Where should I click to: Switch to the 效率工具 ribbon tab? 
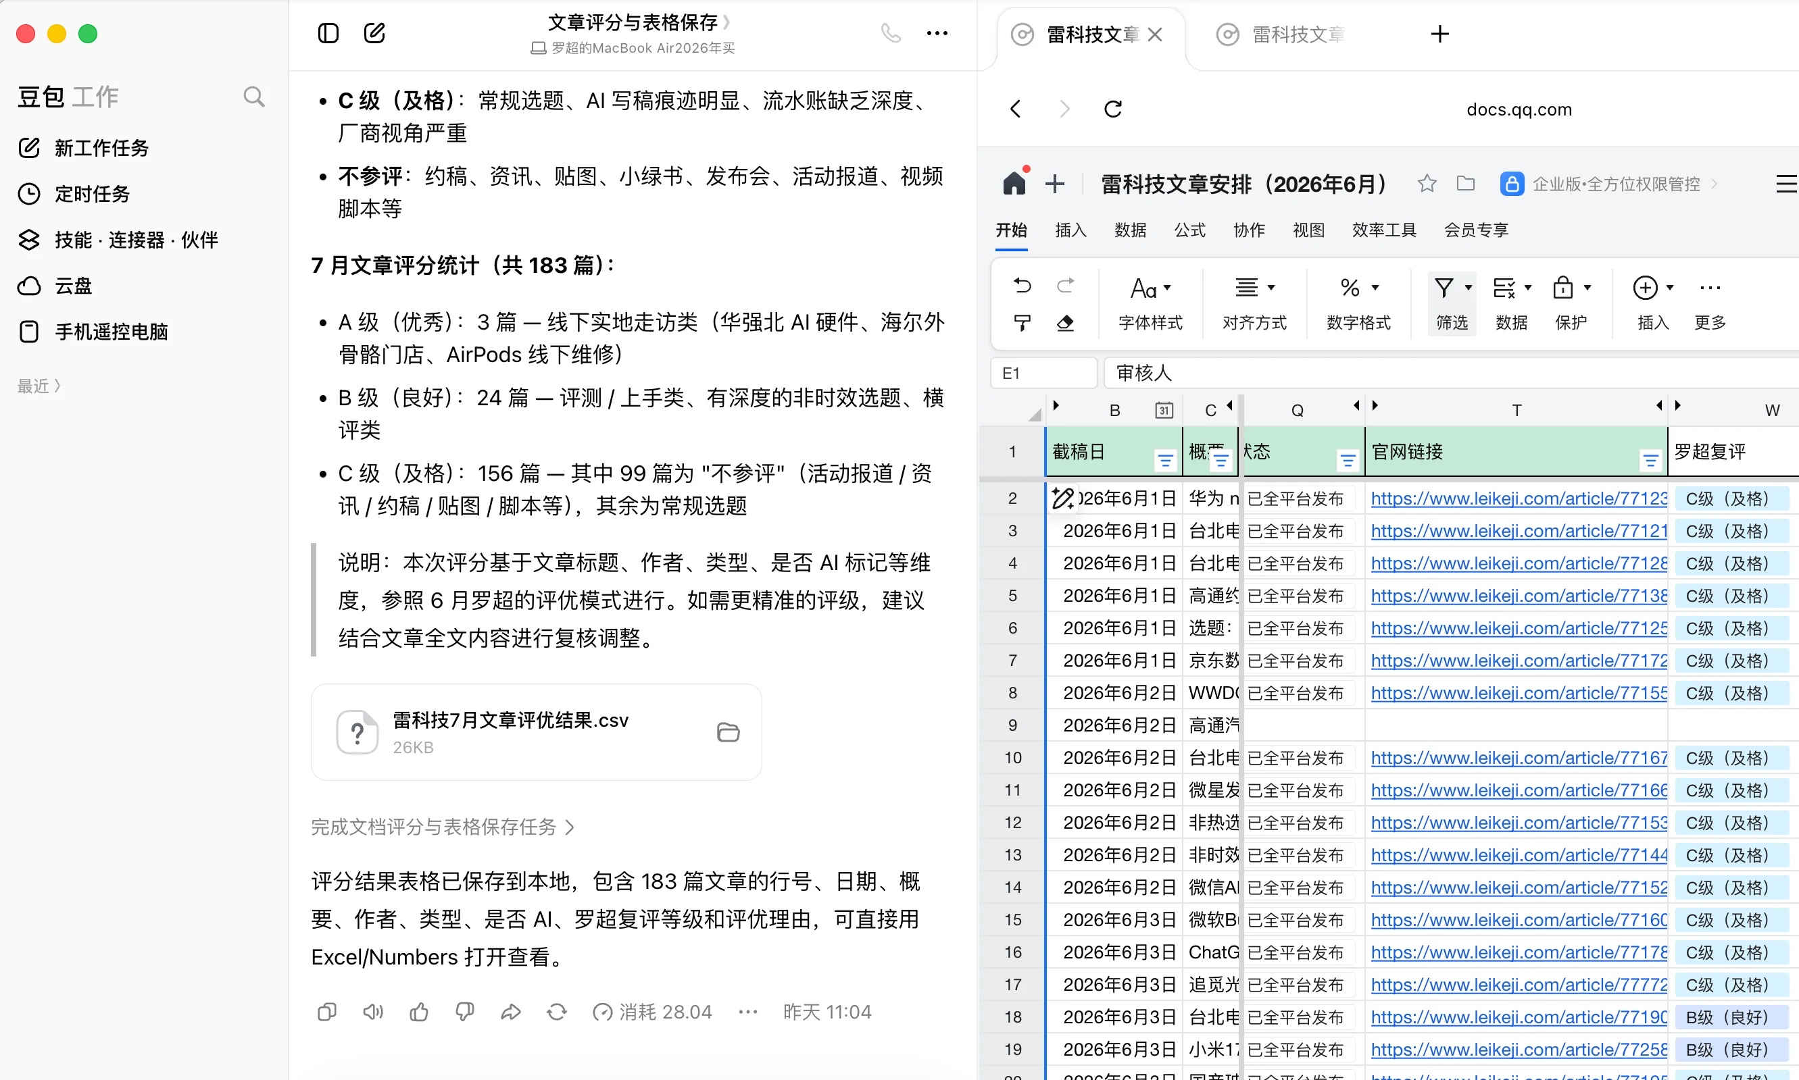click(1383, 230)
